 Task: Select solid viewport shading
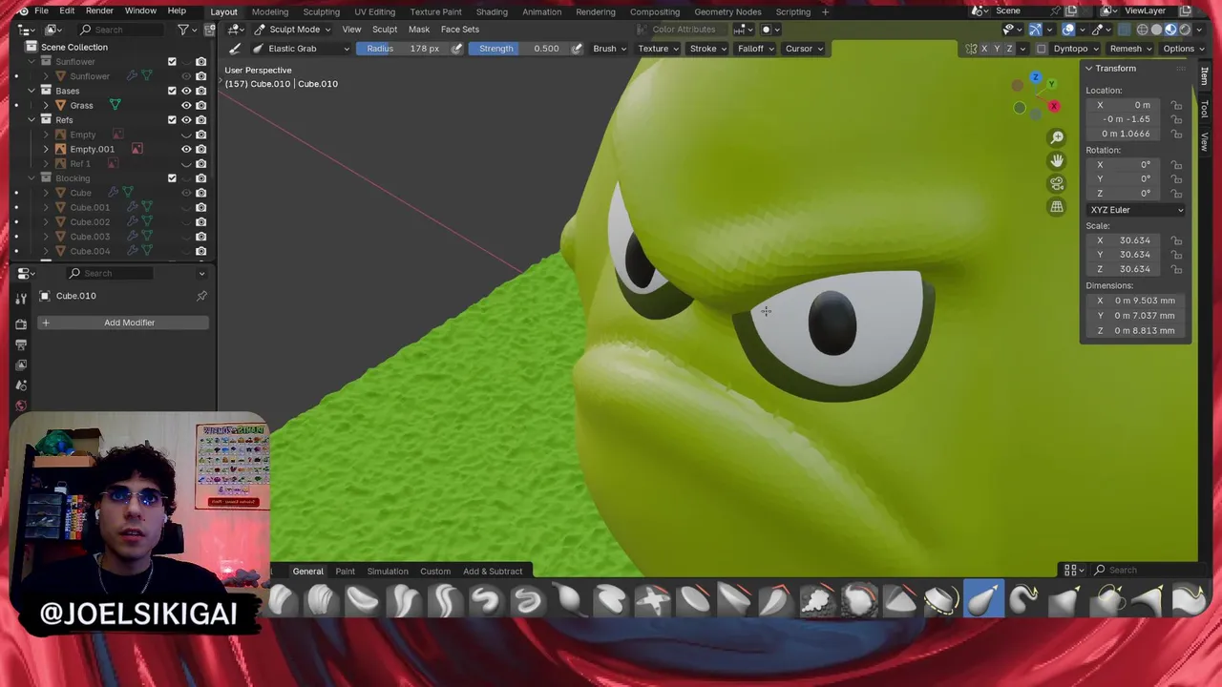pyautogui.click(x=1156, y=30)
